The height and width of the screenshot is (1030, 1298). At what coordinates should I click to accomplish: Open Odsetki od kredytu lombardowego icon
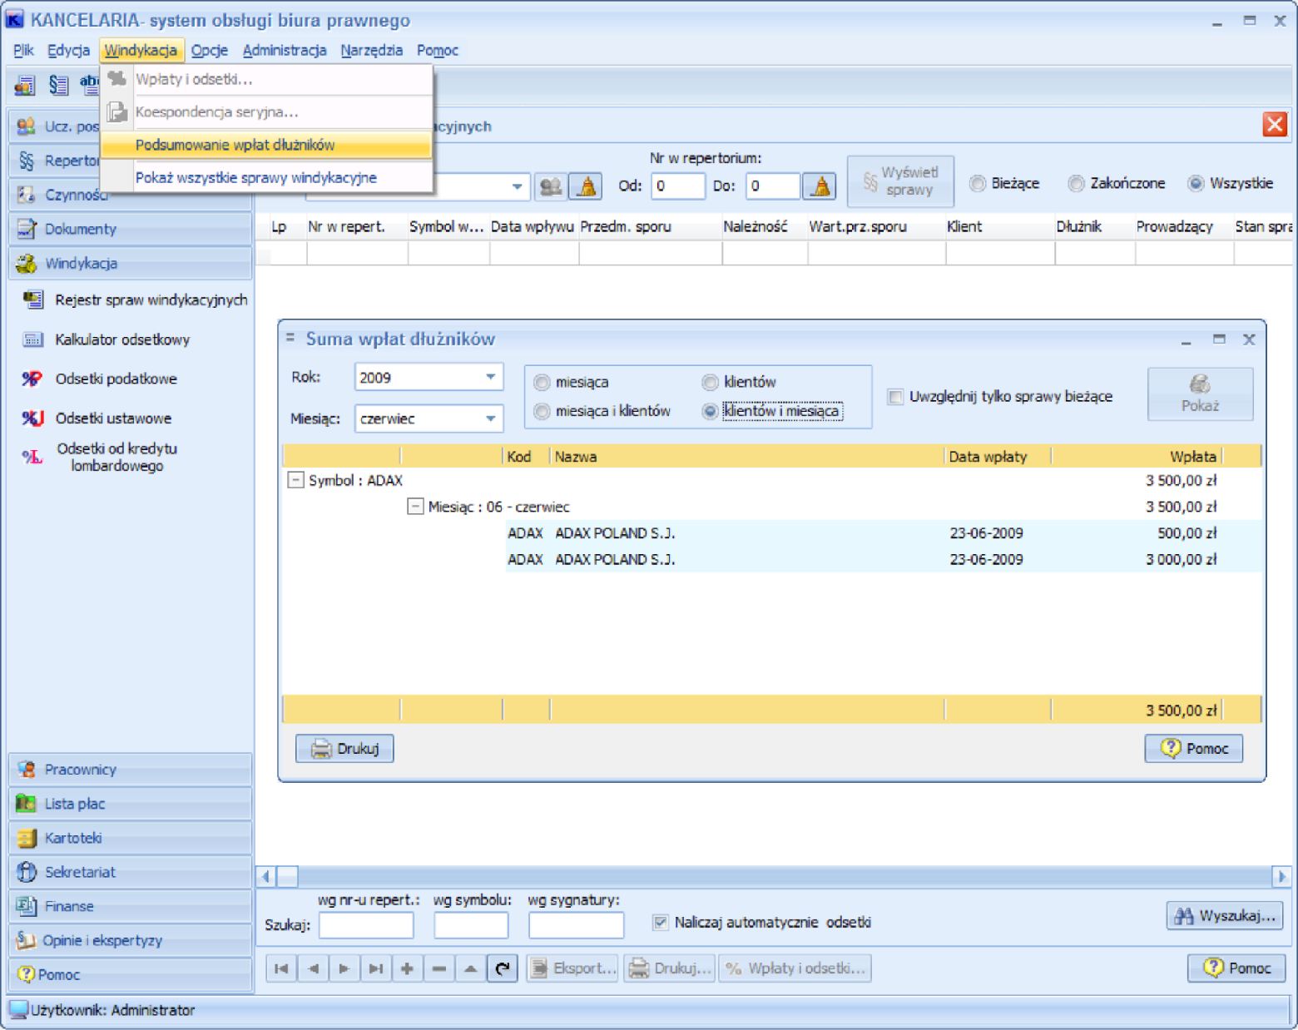32,456
